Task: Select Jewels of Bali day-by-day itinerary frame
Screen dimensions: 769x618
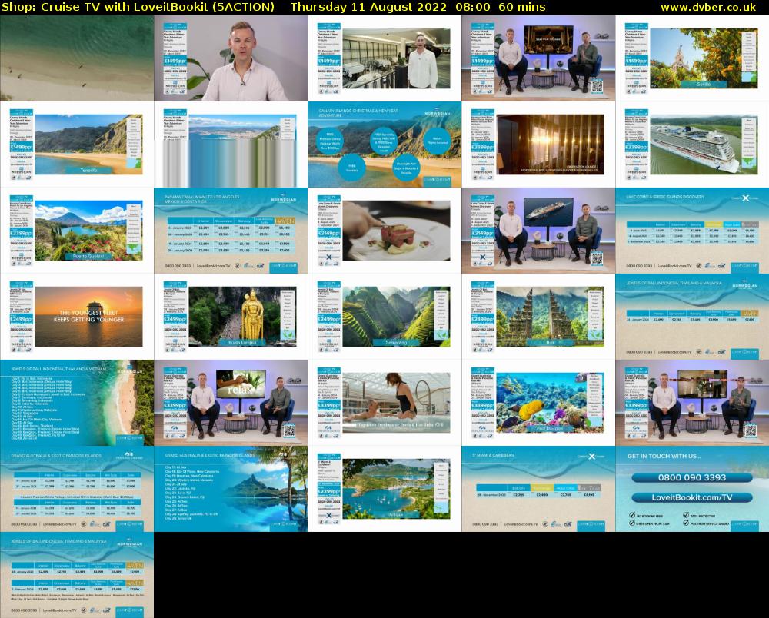Action: coord(77,403)
